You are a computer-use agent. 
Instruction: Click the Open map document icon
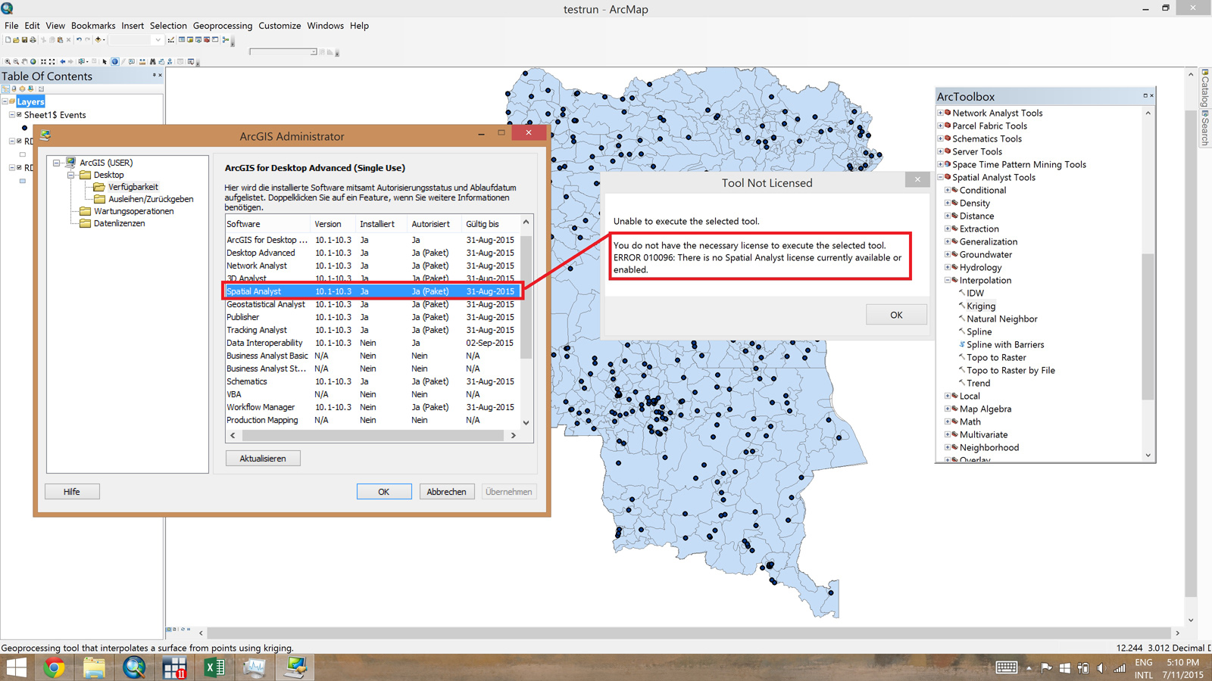pos(16,40)
